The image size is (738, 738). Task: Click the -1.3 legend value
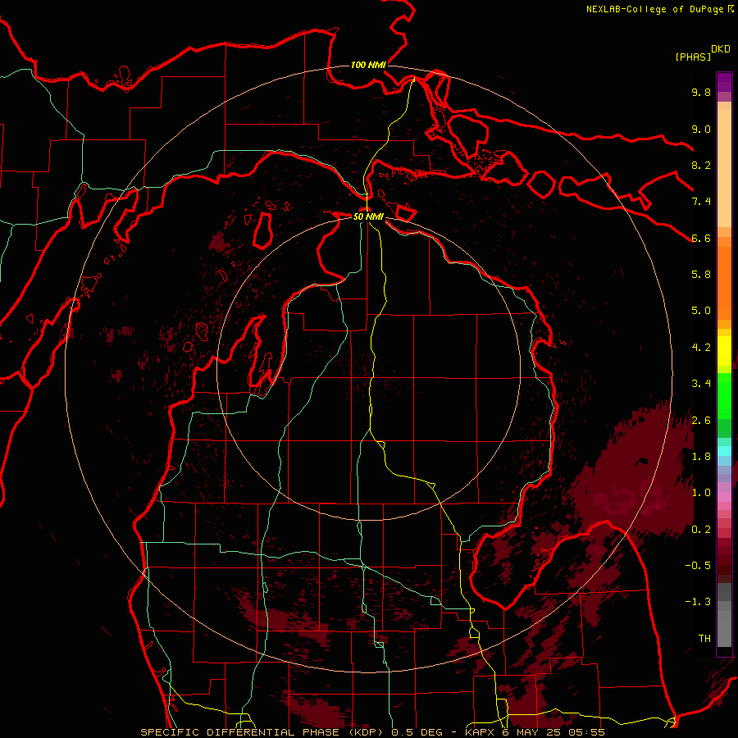698,602
